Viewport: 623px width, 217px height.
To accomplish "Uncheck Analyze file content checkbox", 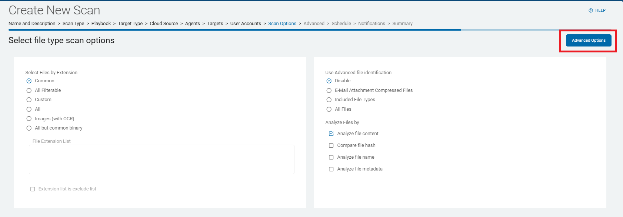I will click(331, 134).
